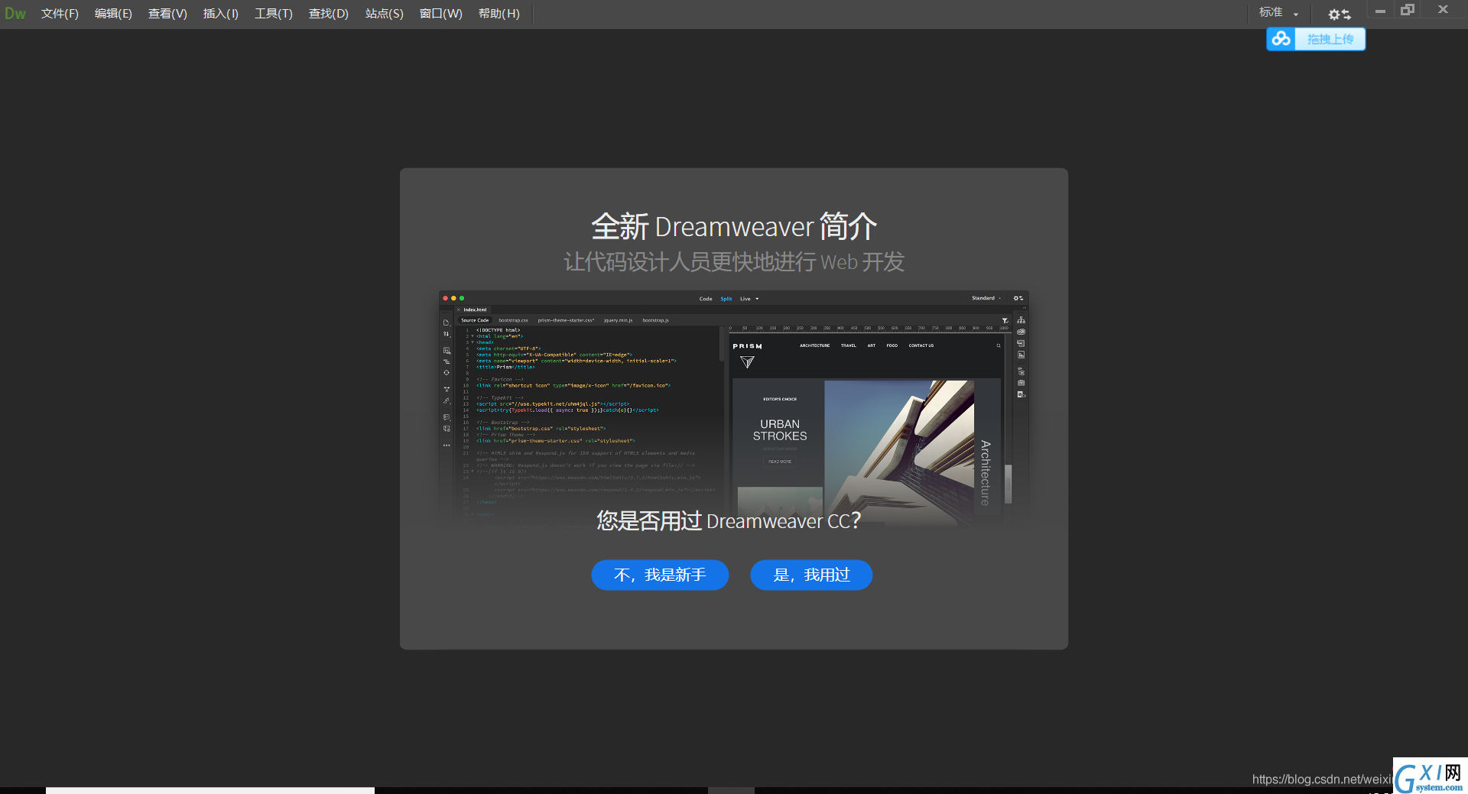Open the 帮助(H) menu

[499, 14]
